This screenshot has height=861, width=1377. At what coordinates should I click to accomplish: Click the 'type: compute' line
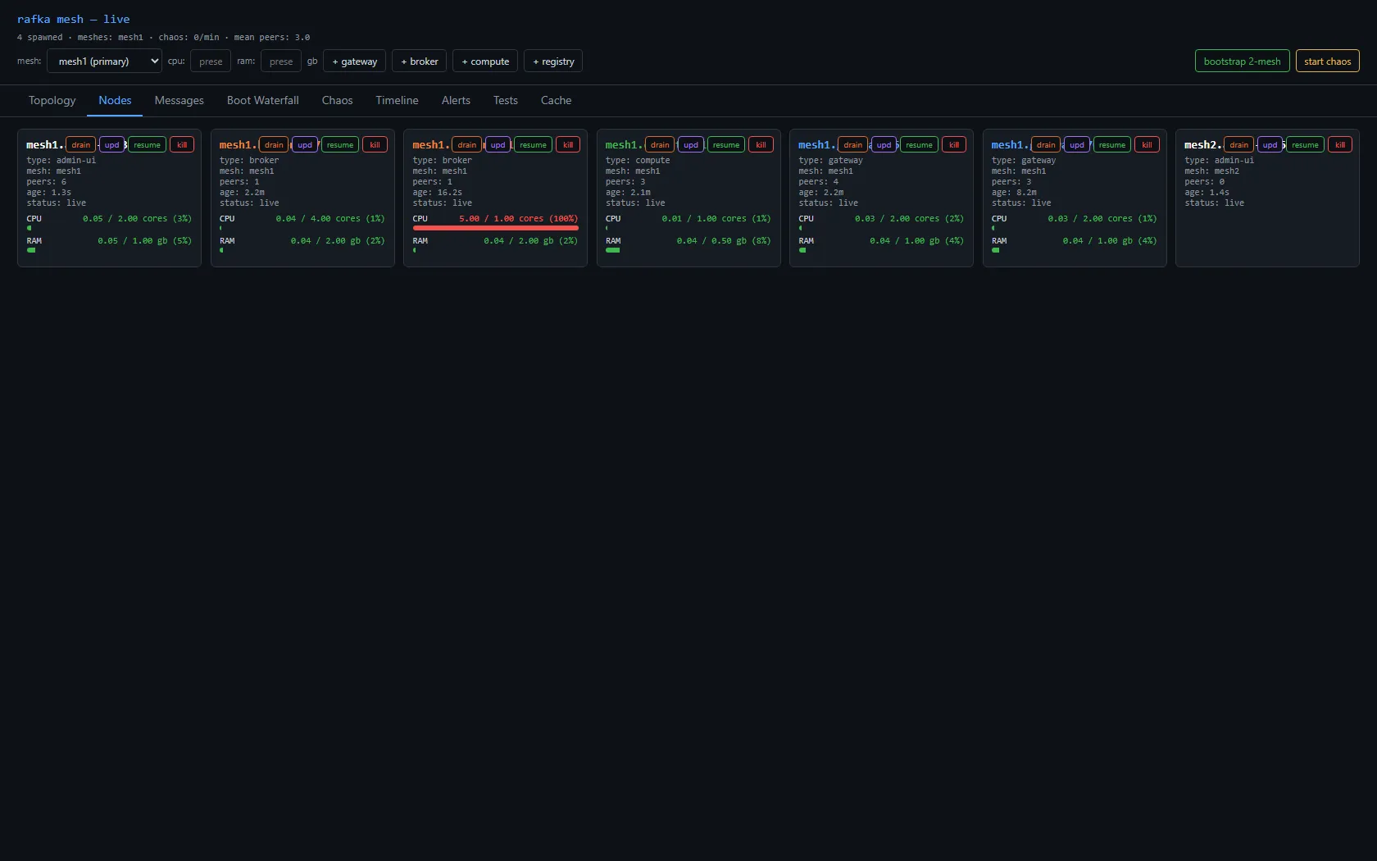pos(638,161)
